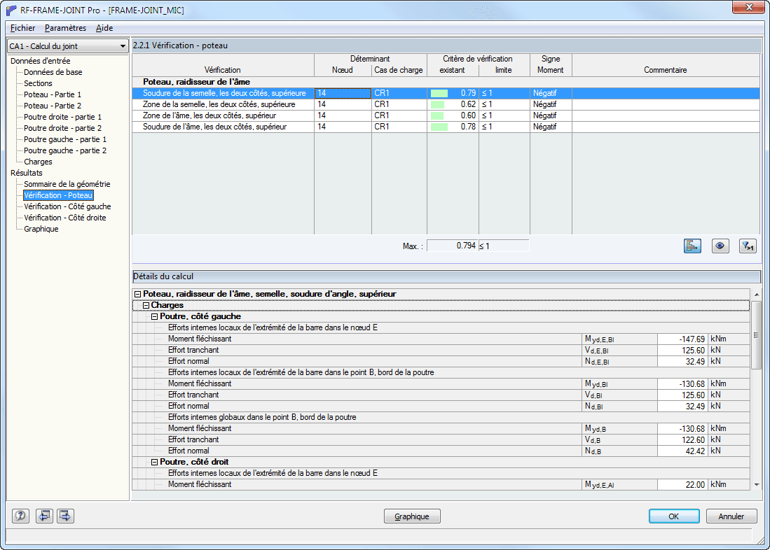Confirm with the OK button

tap(674, 516)
